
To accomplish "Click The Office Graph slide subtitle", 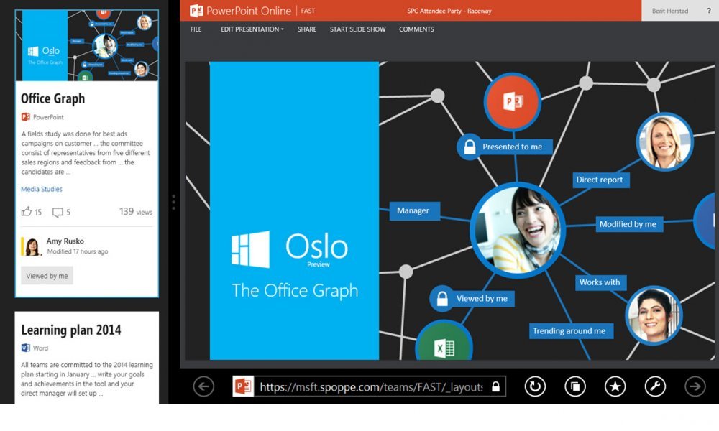I will tap(295, 290).
